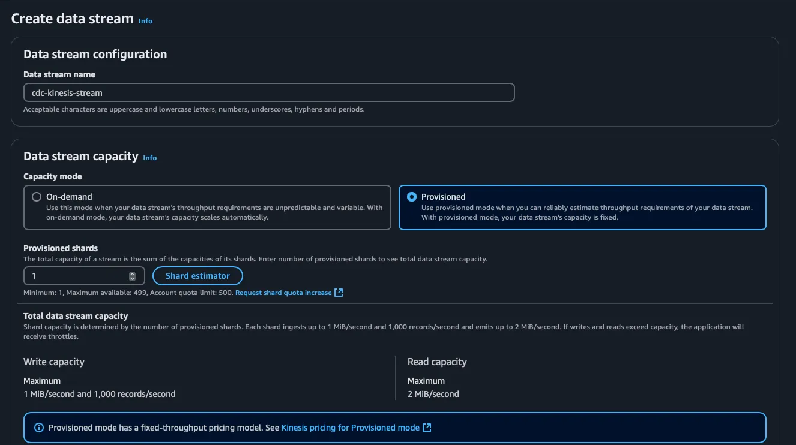The height and width of the screenshot is (445, 796).
Task: Click Request shard quota increase link
Action: click(283, 293)
